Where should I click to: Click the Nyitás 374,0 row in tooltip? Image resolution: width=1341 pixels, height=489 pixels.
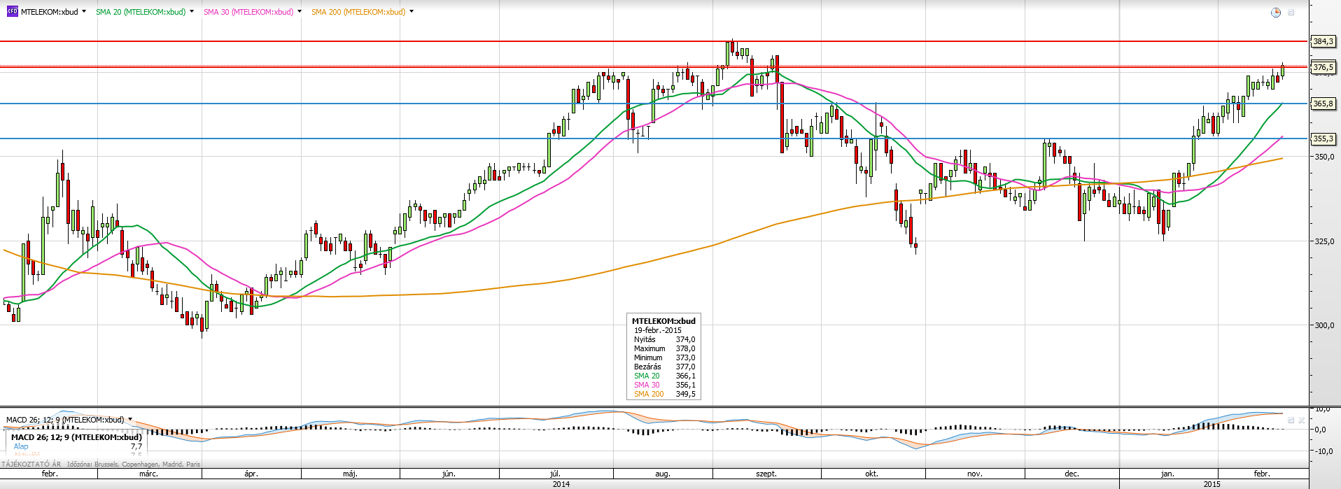coord(664,339)
